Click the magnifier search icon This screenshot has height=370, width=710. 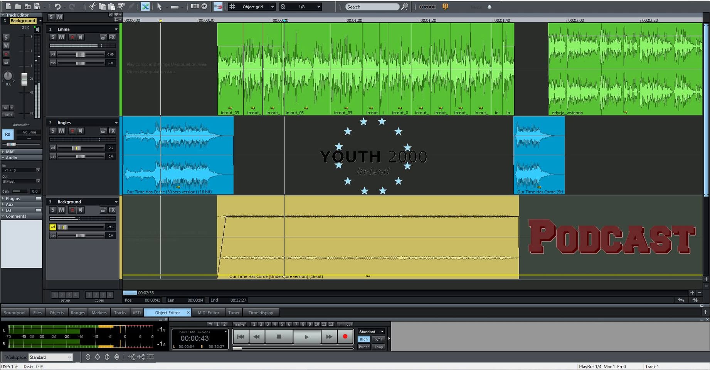pyautogui.click(x=404, y=7)
